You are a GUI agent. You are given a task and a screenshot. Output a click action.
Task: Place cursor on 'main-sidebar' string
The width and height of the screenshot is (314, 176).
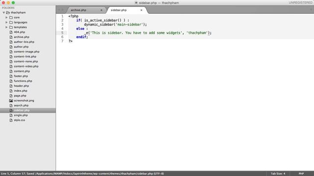[x=129, y=24]
